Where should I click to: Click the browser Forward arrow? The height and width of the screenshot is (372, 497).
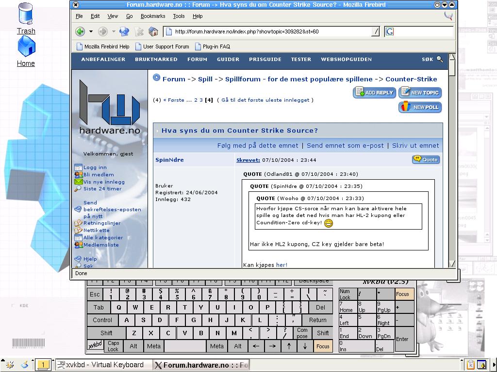tap(103, 31)
